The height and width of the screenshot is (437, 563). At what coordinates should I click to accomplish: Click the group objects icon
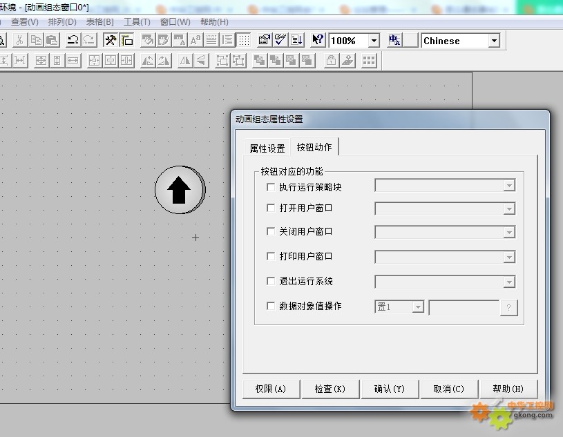click(222, 61)
